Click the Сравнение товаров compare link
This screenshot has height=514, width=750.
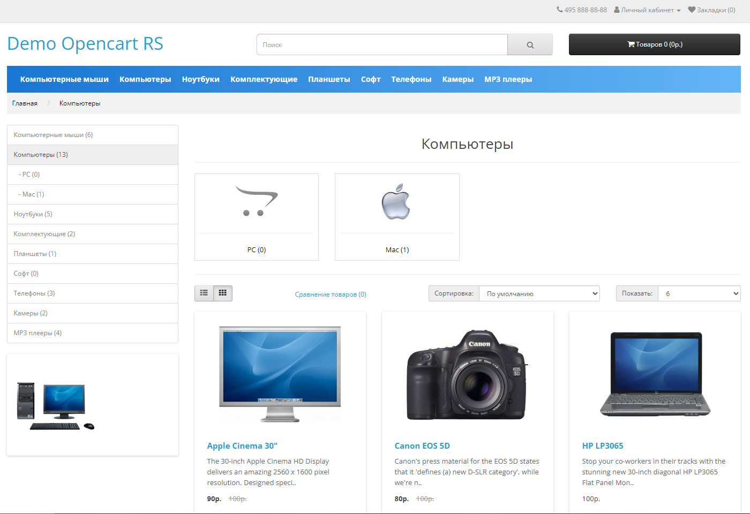(x=331, y=294)
